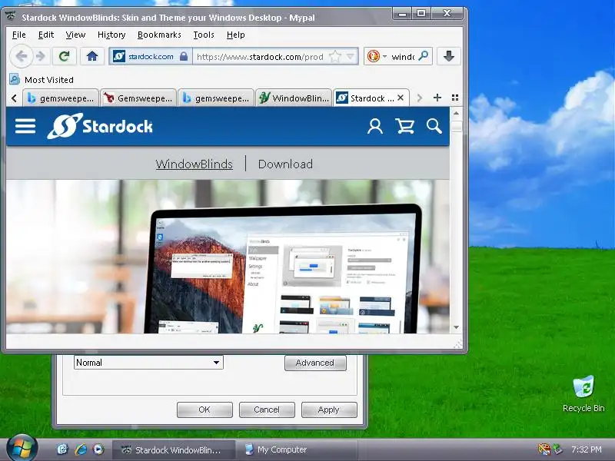Image resolution: width=615 pixels, height=461 pixels.
Task: Open the downloads arrow button
Action: tap(449, 56)
